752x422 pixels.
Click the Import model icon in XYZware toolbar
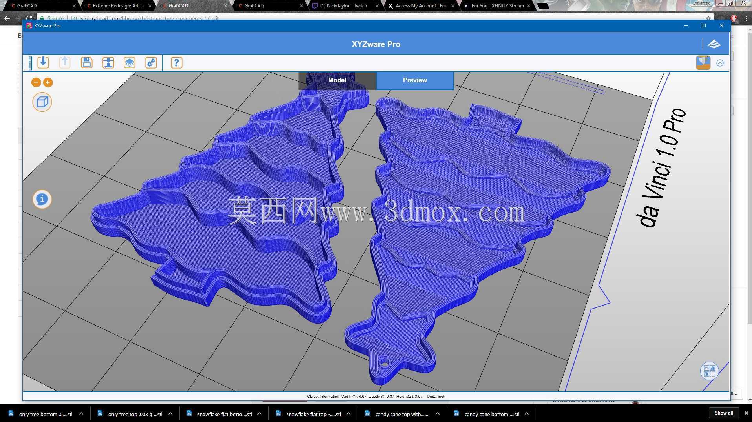43,63
